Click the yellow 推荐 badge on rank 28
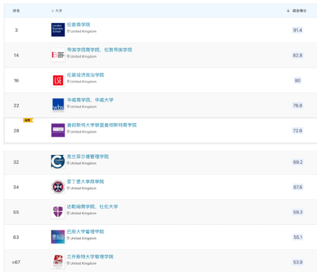The height and width of the screenshot is (272, 317). 28,121
